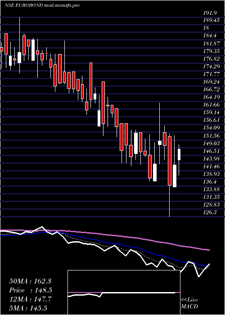Click the Live MACD label

pos(189,303)
